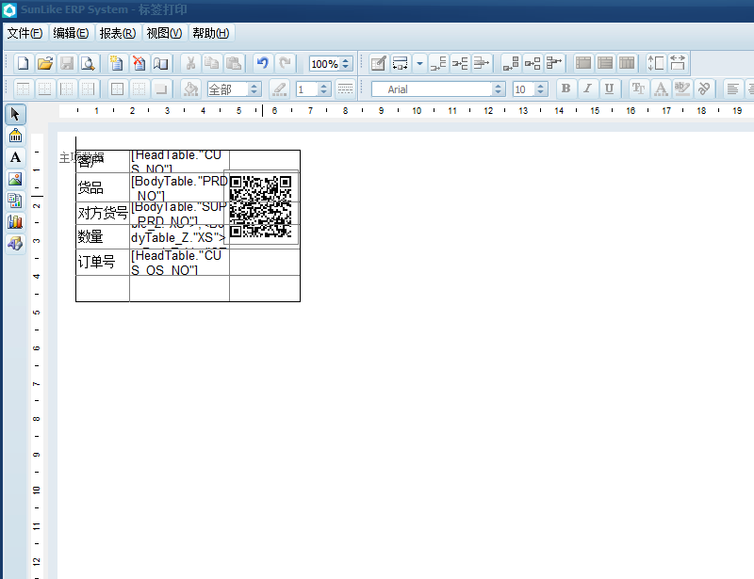Redo the undone action
Screen dimensions: 754x579
pos(285,63)
